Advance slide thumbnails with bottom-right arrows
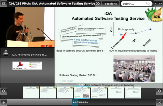This screenshot has height=106, width=163. pyautogui.click(x=159, y=91)
